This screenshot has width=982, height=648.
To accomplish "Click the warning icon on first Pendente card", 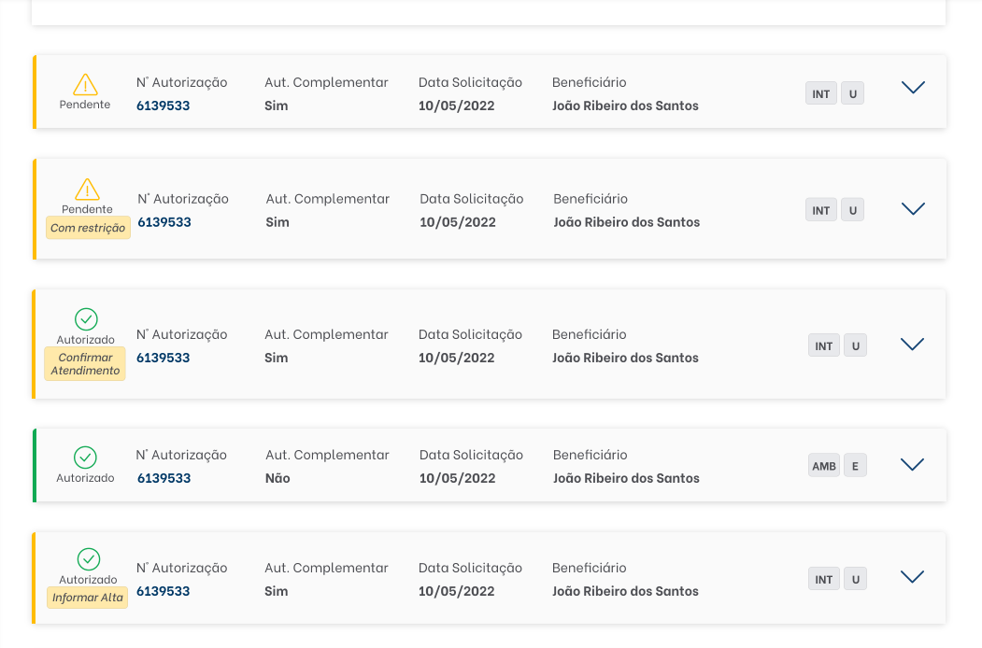I will [85, 85].
